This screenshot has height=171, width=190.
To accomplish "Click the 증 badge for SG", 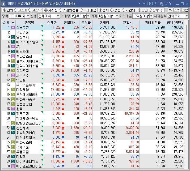I will tap(13, 47).
